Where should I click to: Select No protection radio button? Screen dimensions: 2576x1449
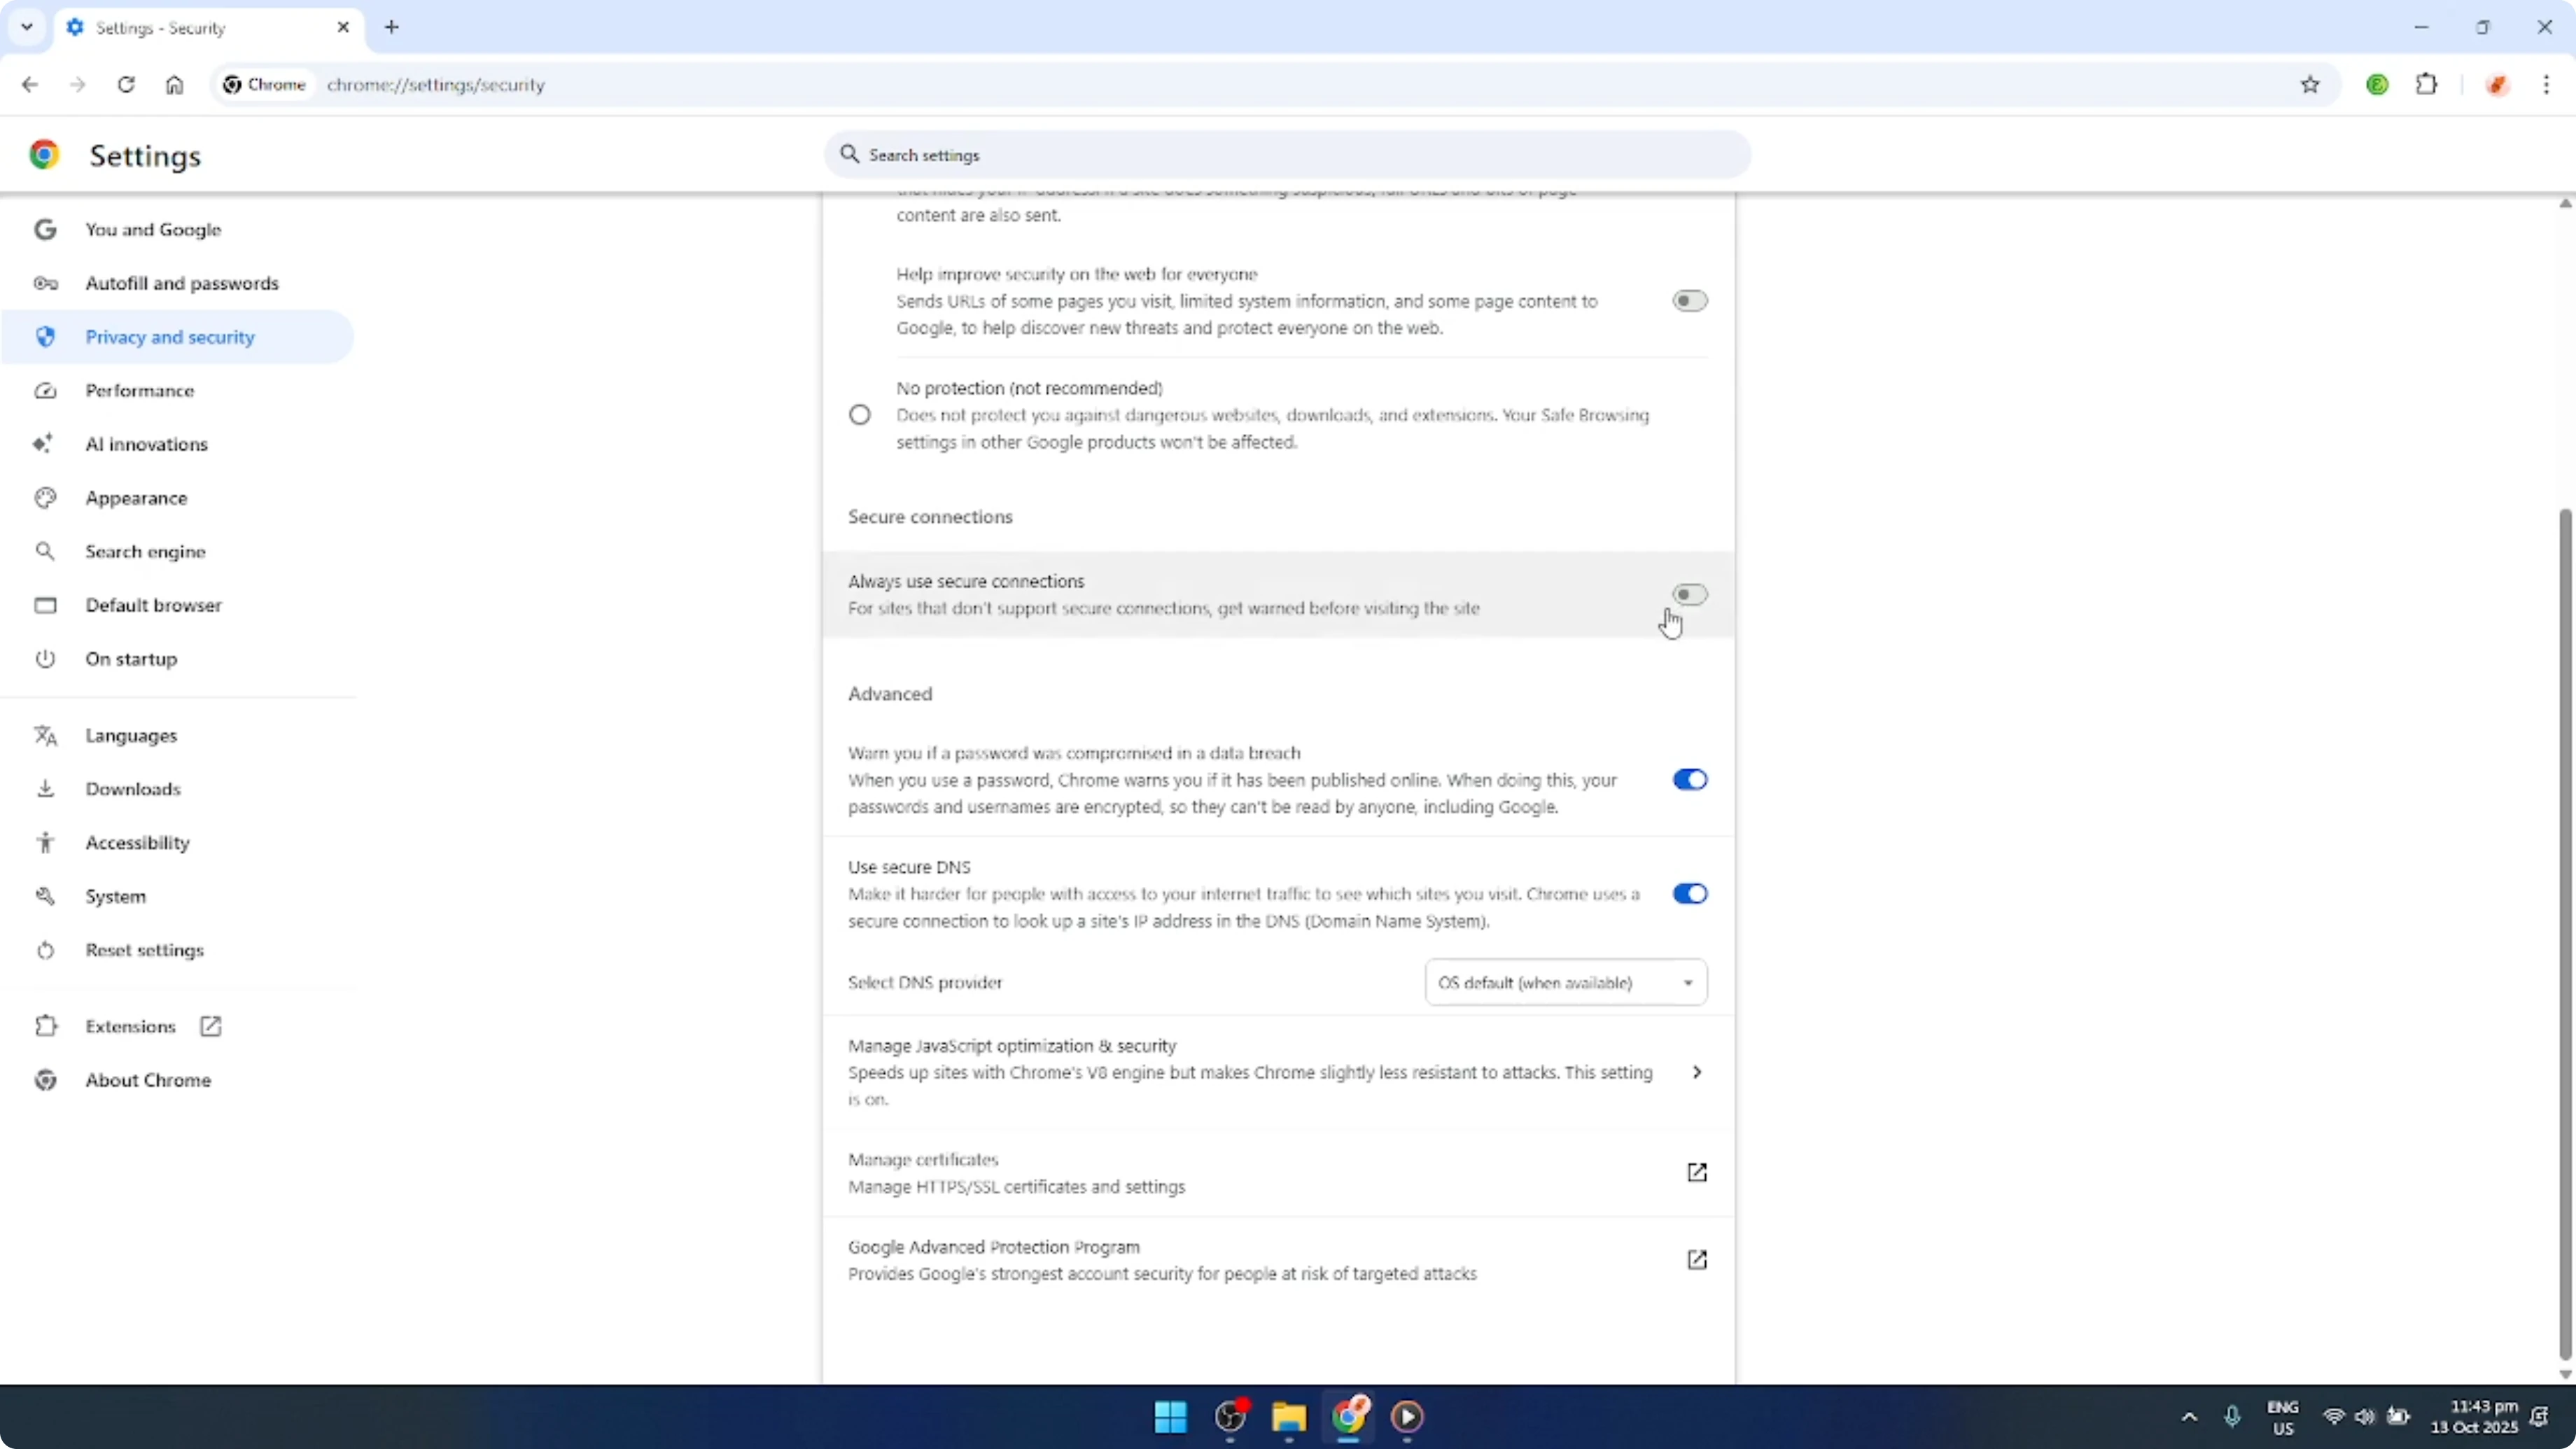[x=860, y=414]
